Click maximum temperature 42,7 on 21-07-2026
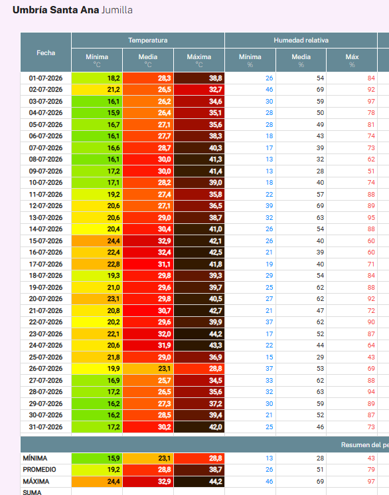Image resolution: width=389 pixels, height=495 pixels. coord(199,311)
